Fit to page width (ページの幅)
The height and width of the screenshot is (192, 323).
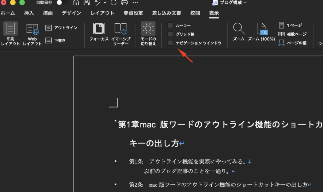click(292, 43)
